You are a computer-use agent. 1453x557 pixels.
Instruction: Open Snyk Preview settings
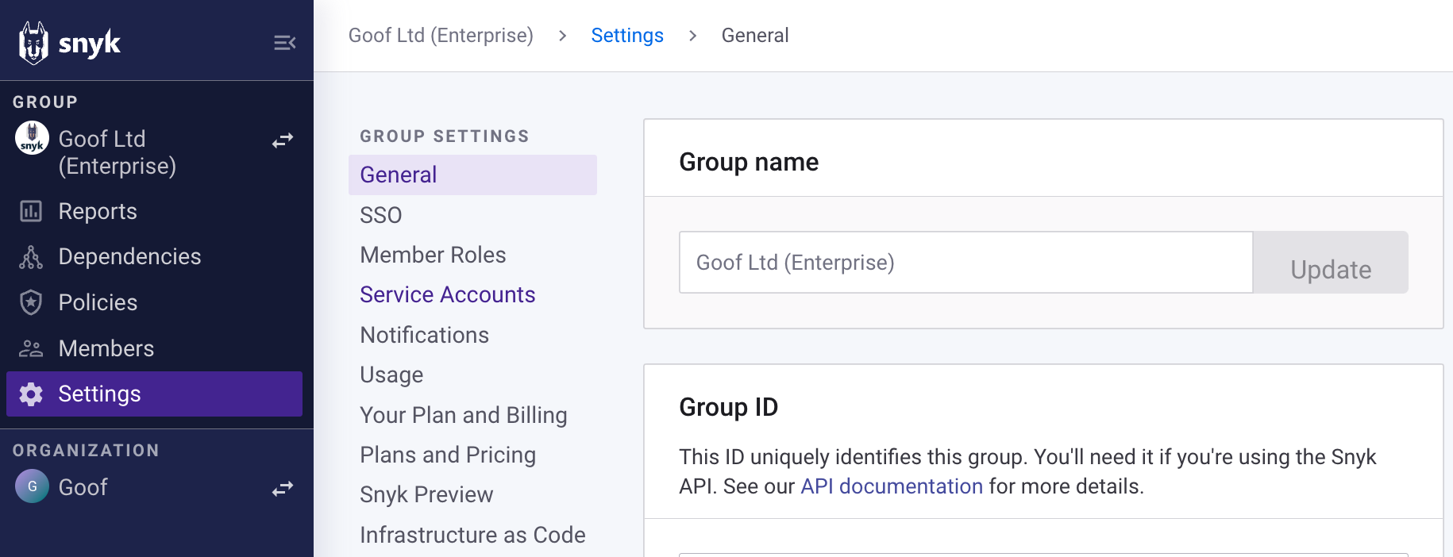coord(426,494)
